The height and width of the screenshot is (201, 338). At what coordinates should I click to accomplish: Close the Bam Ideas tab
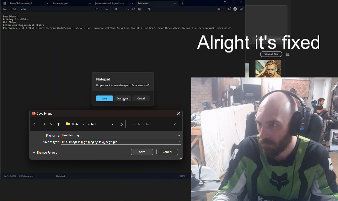[x=175, y=3]
